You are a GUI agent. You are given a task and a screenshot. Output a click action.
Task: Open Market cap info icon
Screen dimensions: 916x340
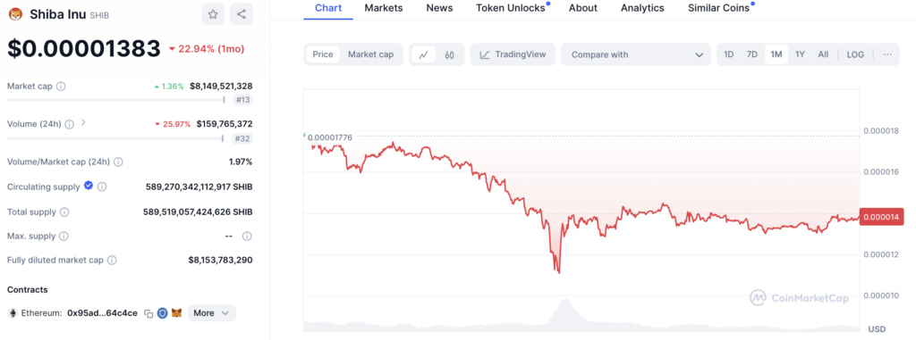[61, 87]
